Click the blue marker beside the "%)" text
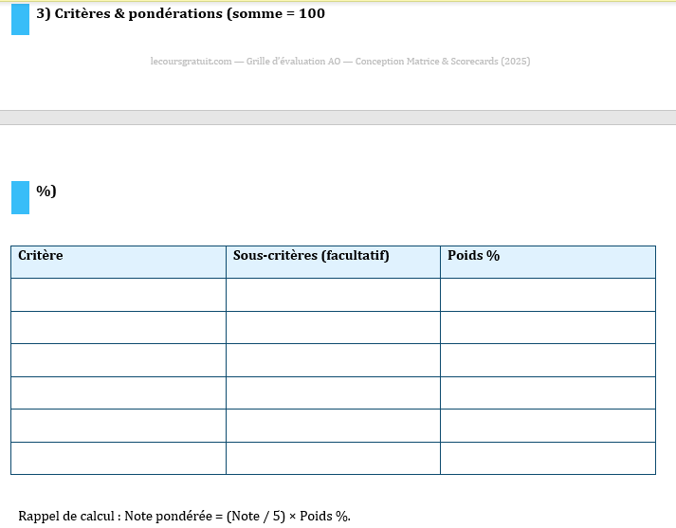The image size is (676, 528). click(x=20, y=197)
